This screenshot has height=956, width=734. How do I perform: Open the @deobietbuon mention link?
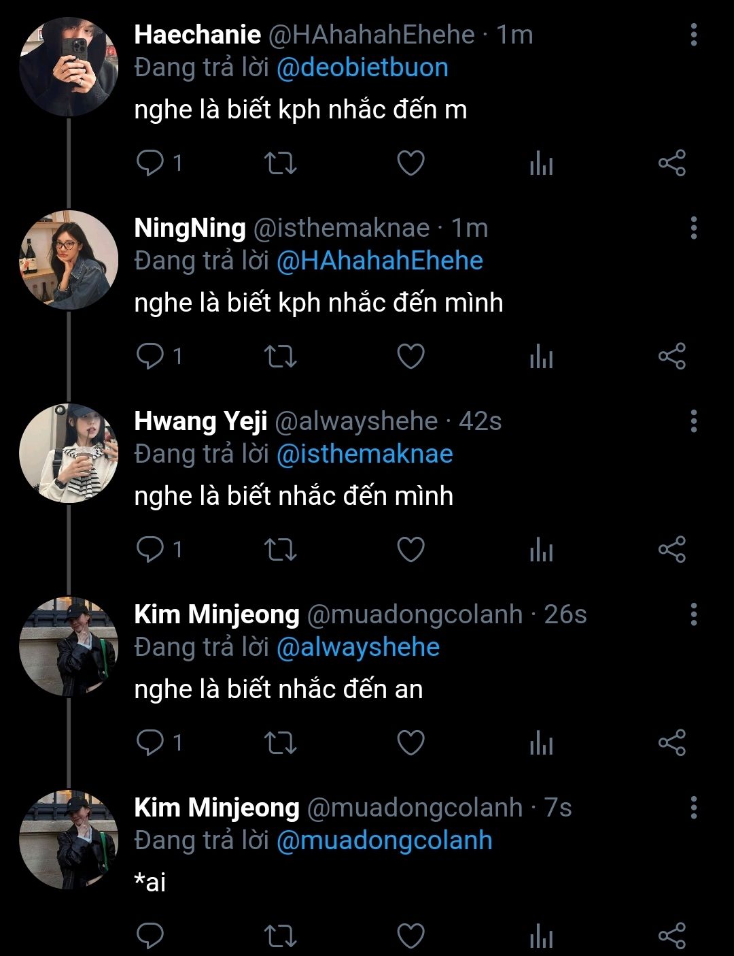(362, 68)
